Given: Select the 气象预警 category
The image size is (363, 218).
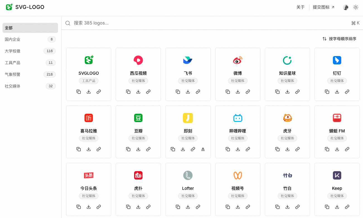Looking at the screenshot, I should click(x=30, y=74).
